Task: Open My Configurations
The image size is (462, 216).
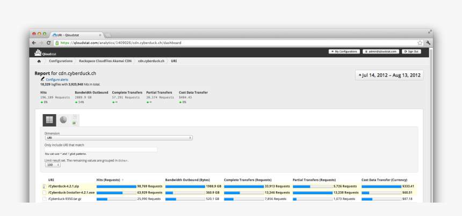Action: [344, 51]
